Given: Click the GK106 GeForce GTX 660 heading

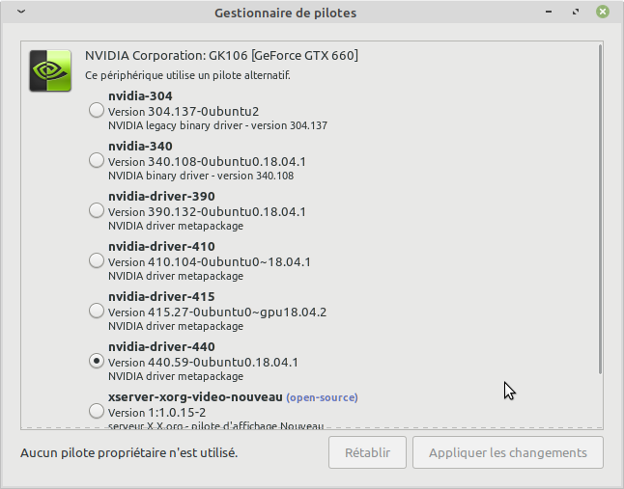Looking at the screenshot, I should [x=221, y=55].
